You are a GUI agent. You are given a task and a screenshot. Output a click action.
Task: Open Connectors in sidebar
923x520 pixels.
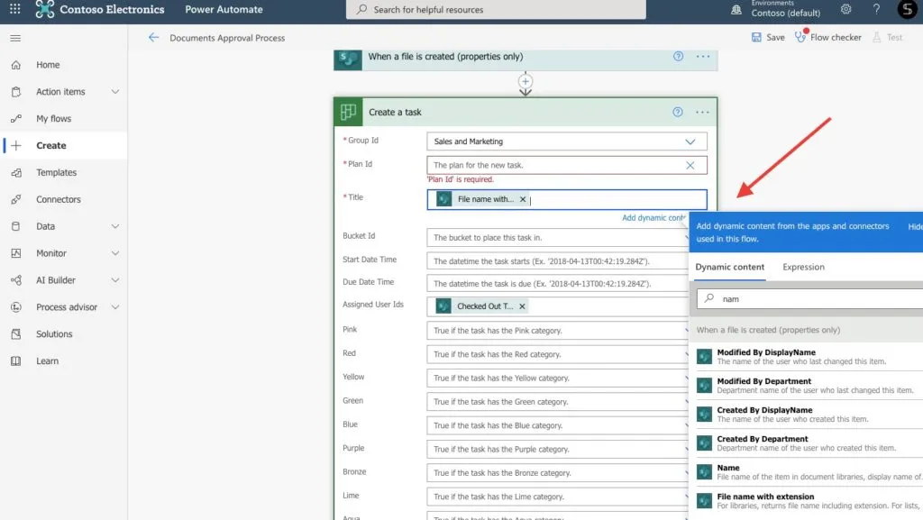coord(59,199)
